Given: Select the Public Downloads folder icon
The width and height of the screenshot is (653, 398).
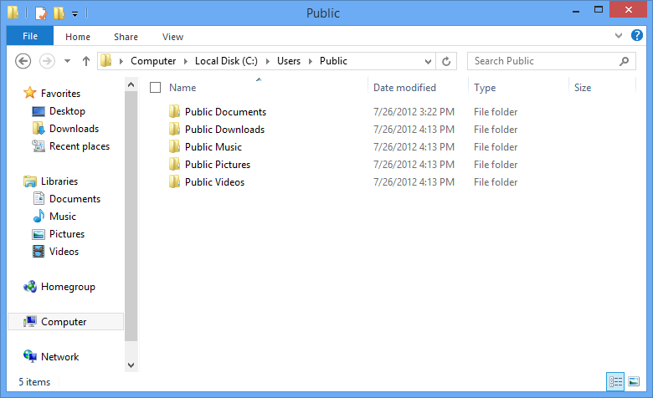Looking at the screenshot, I should click(x=174, y=129).
